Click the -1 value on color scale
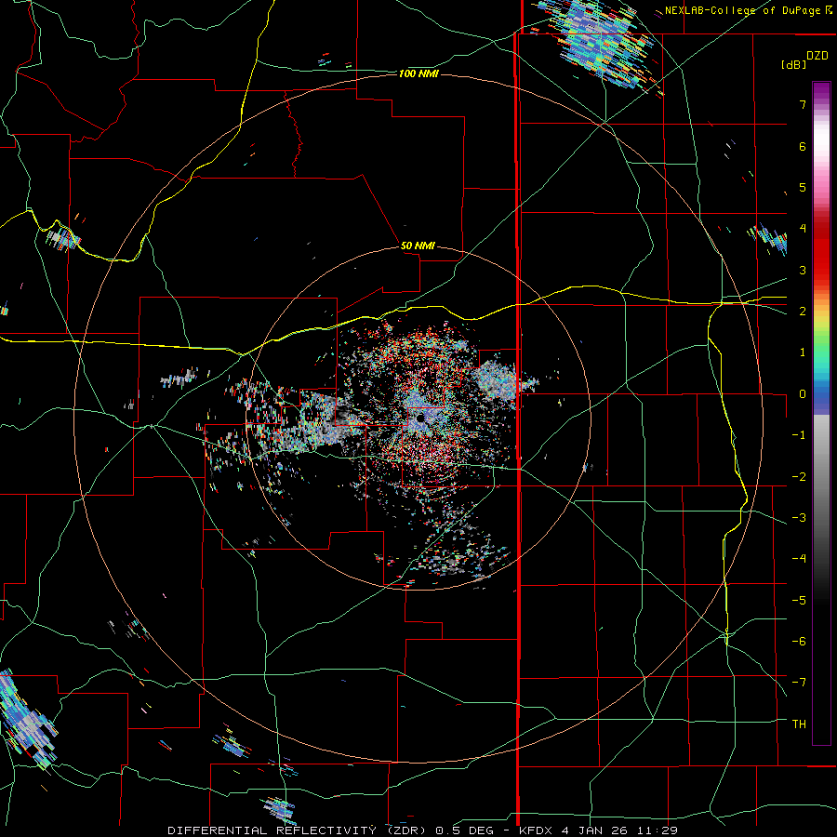 click(799, 435)
